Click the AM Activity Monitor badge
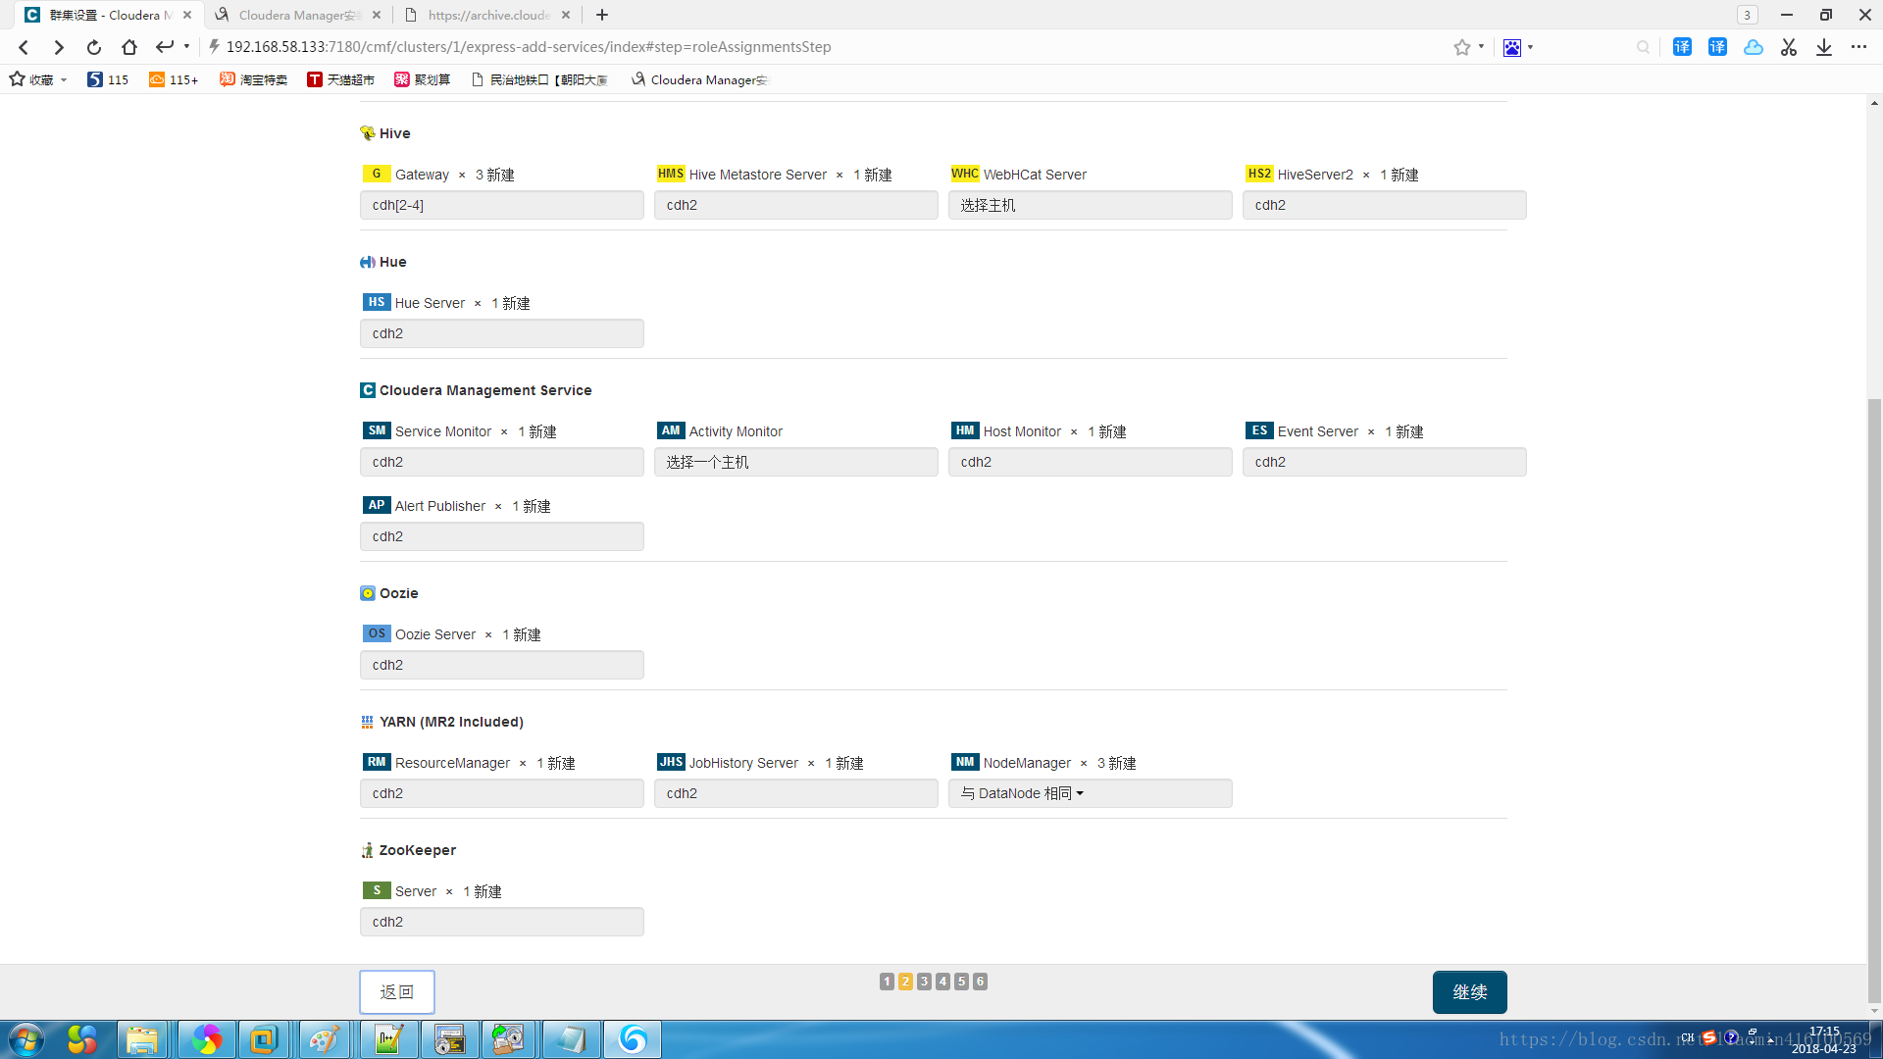The width and height of the screenshot is (1883, 1059). click(x=671, y=430)
